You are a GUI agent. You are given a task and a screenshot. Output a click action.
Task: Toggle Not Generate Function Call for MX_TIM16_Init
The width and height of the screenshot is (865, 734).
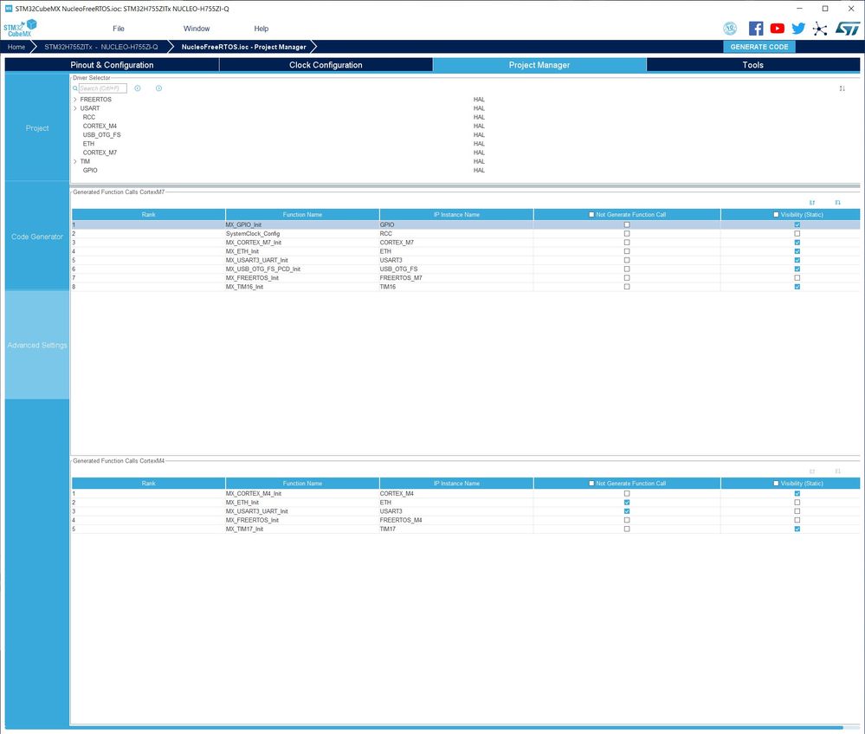point(627,287)
